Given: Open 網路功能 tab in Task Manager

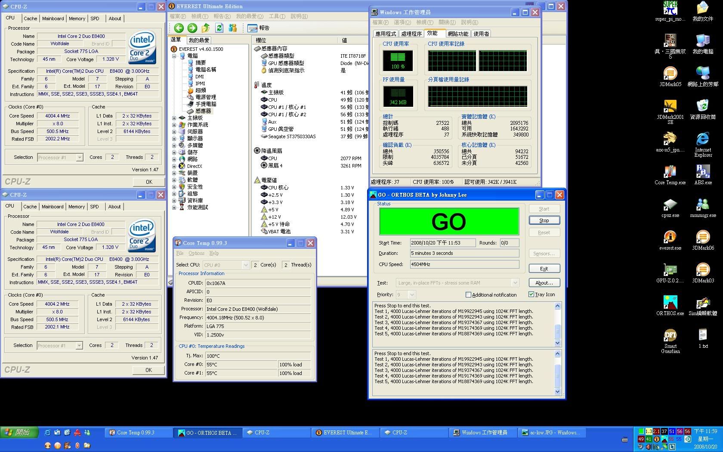Looking at the screenshot, I should [458, 34].
